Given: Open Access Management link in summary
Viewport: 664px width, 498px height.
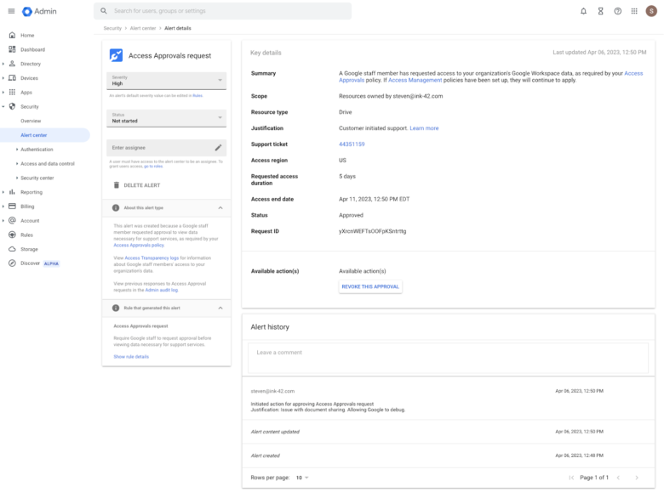Looking at the screenshot, I should (415, 80).
